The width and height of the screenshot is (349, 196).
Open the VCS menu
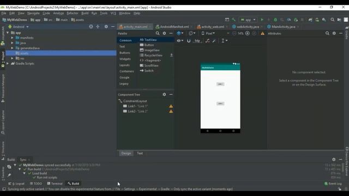113,13
